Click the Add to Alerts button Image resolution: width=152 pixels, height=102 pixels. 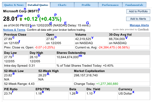click(x=138, y=19)
